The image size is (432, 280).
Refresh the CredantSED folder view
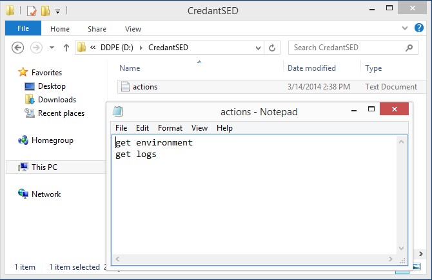pos(272,48)
